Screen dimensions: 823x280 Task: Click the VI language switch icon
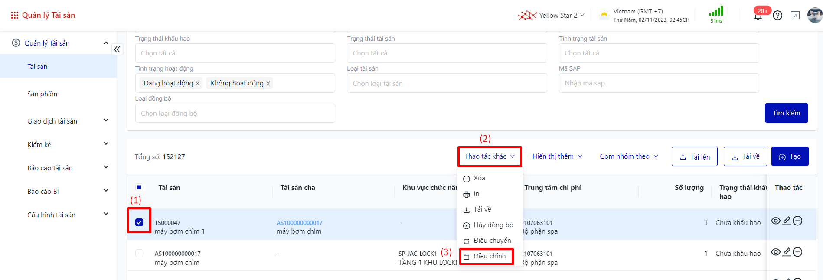795,15
